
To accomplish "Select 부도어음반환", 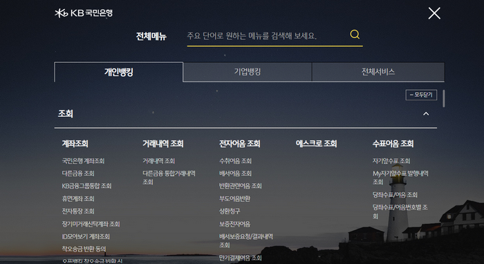I will [234, 198].
